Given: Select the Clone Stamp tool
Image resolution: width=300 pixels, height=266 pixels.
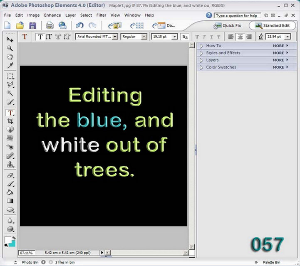Looking at the screenshot, I should (10, 165).
